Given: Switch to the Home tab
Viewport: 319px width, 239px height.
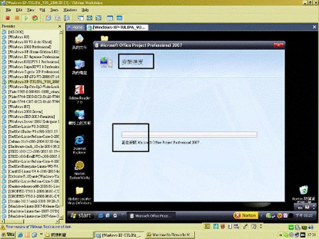Looking at the screenshot, I should tap(75, 27).
